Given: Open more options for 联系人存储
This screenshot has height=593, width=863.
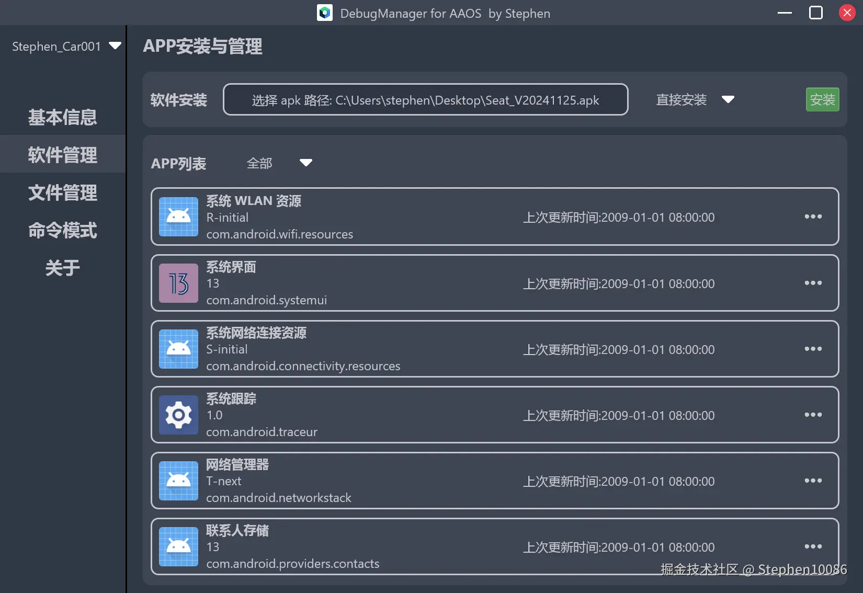Looking at the screenshot, I should click(813, 546).
